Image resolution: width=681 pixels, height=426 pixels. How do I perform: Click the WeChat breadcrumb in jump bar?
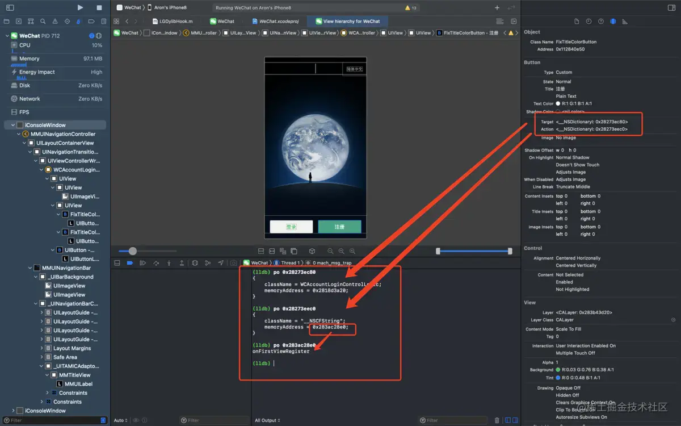point(126,33)
